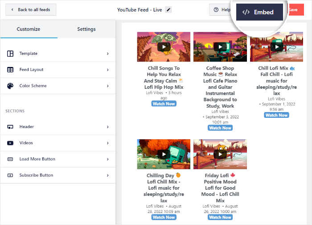Expand the Feed Layout chevron
The width and height of the screenshot is (312, 225).
click(x=108, y=70)
